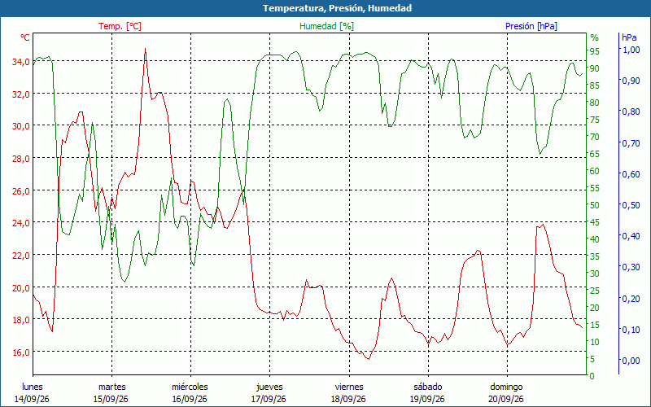Click the 0 tick on the humidity axis

pos(592,376)
